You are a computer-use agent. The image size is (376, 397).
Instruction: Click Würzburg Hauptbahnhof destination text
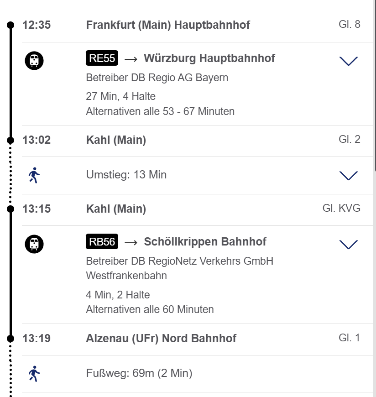click(x=209, y=58)
